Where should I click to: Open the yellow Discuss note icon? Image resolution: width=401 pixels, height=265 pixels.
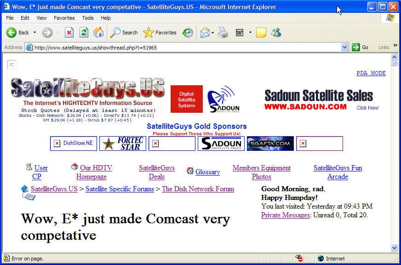tap(261, 33)
